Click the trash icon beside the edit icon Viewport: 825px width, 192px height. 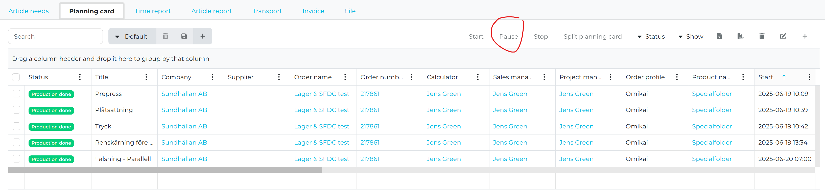pyautogui.click(x=762, y=36)
